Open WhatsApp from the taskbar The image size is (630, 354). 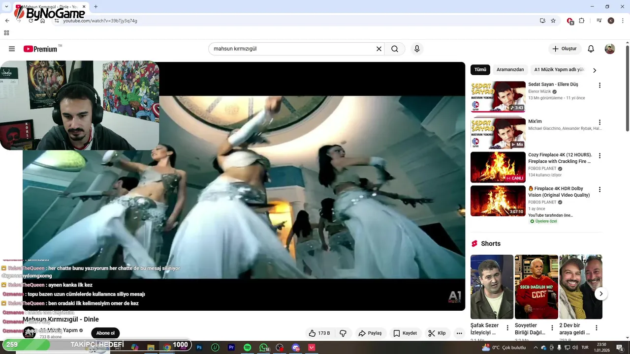(x=264, y=347)
